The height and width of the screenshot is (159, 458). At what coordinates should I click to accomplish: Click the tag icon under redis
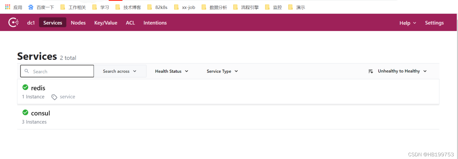coord(54,97)
